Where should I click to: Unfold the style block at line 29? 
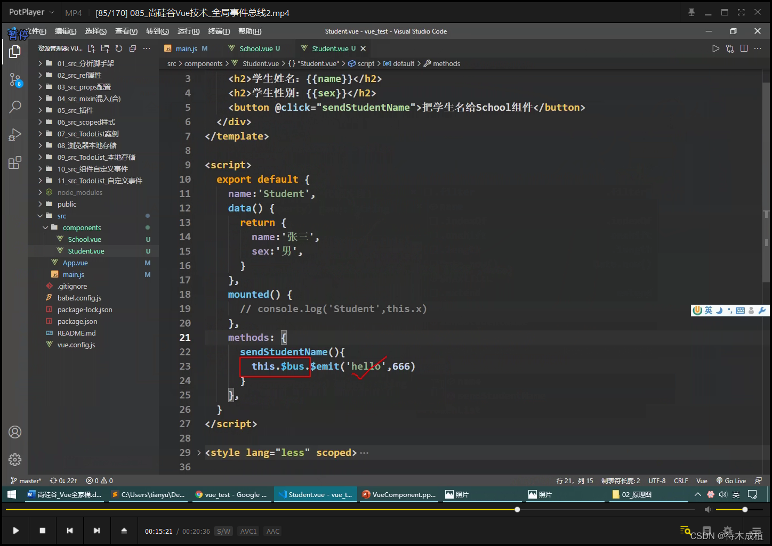pyautogui.click(x=199, y=453)
